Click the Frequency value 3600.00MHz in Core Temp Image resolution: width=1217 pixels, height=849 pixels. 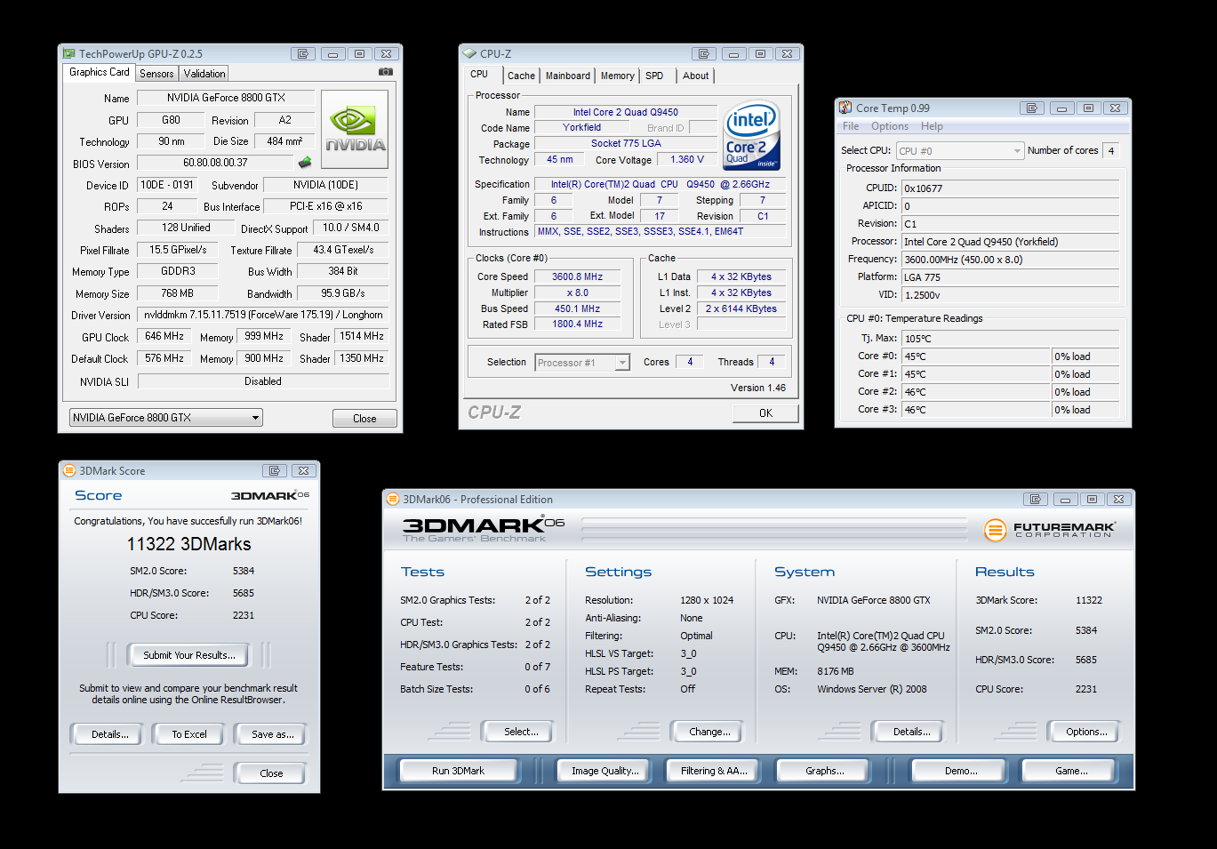[1011, 260]
